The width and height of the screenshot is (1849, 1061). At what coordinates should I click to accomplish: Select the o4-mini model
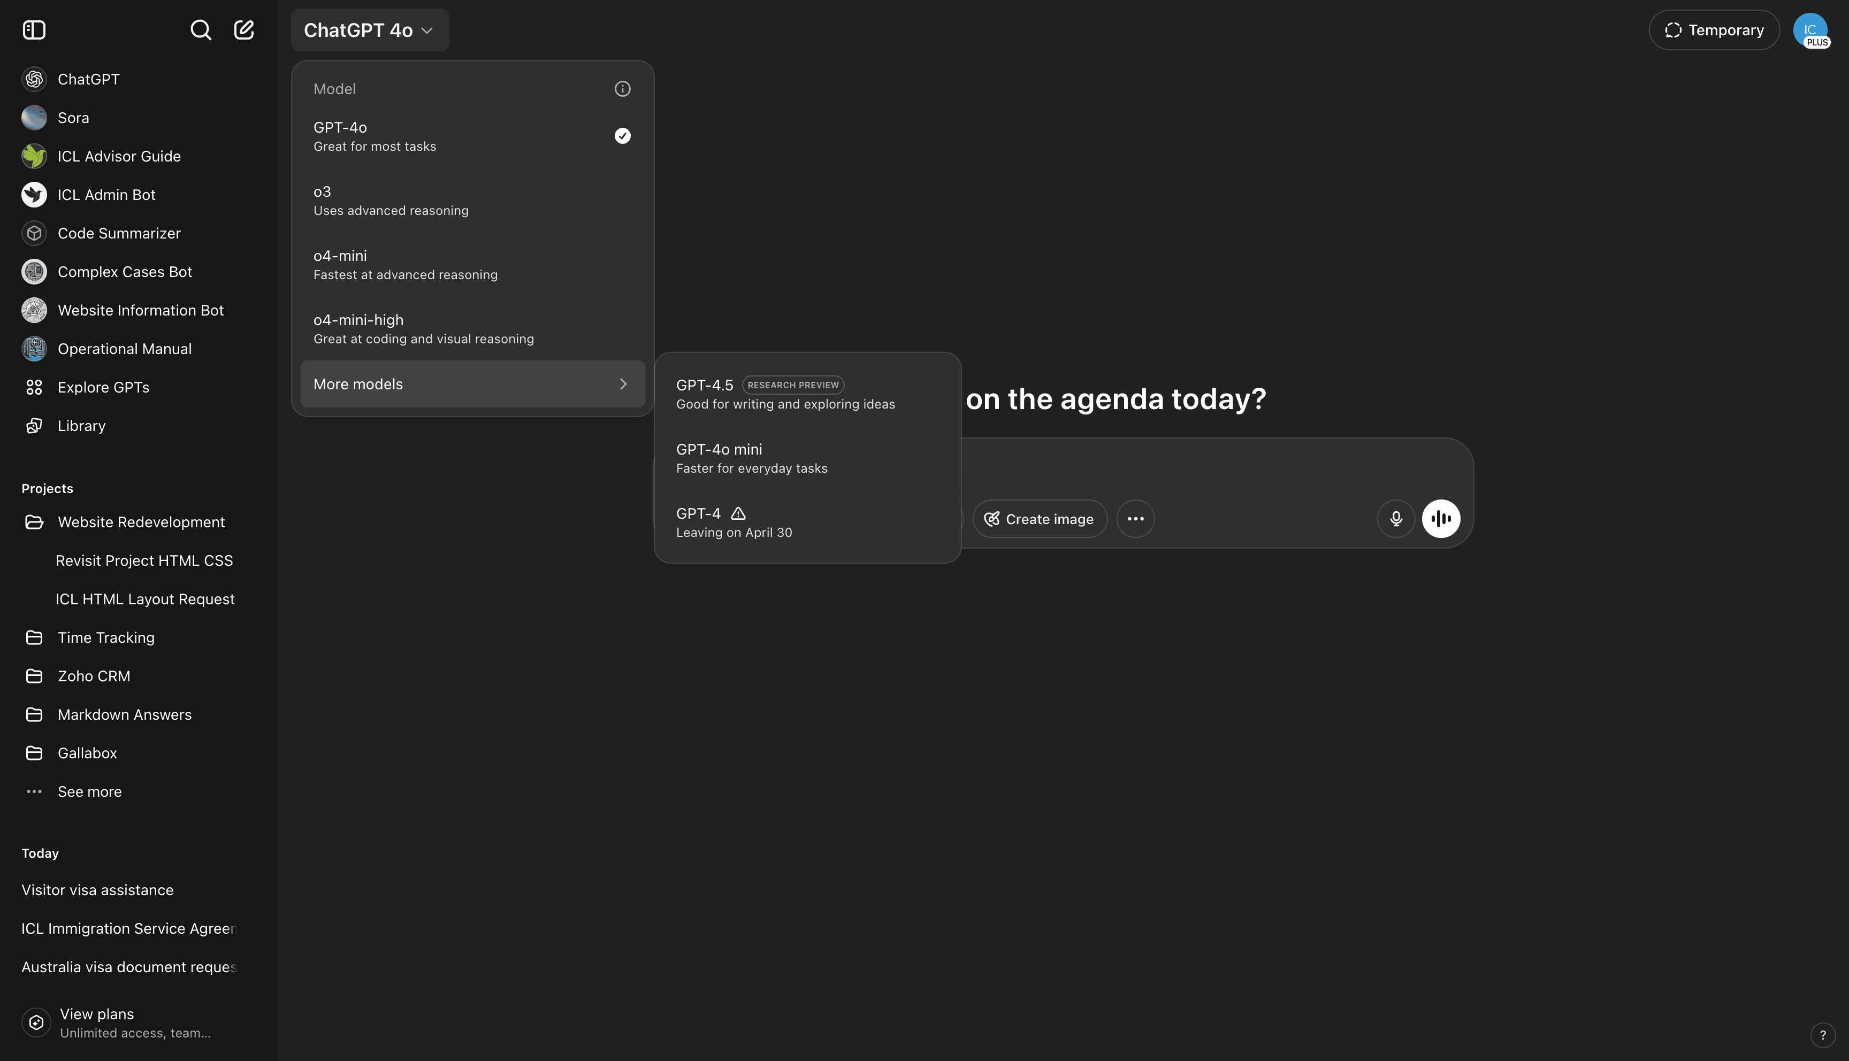point(472,265)
